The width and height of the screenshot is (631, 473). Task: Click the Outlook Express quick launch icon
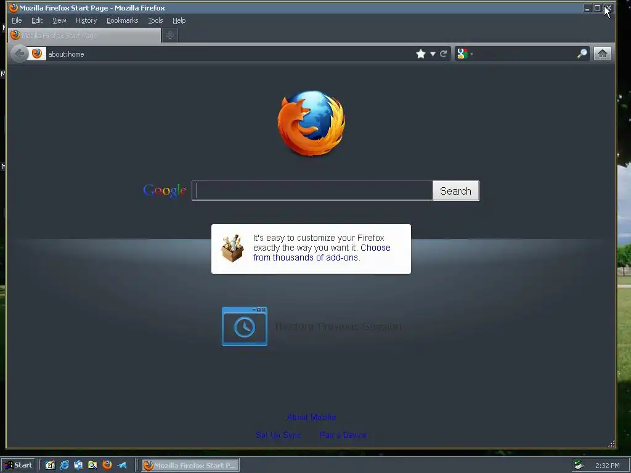[78, 465]
